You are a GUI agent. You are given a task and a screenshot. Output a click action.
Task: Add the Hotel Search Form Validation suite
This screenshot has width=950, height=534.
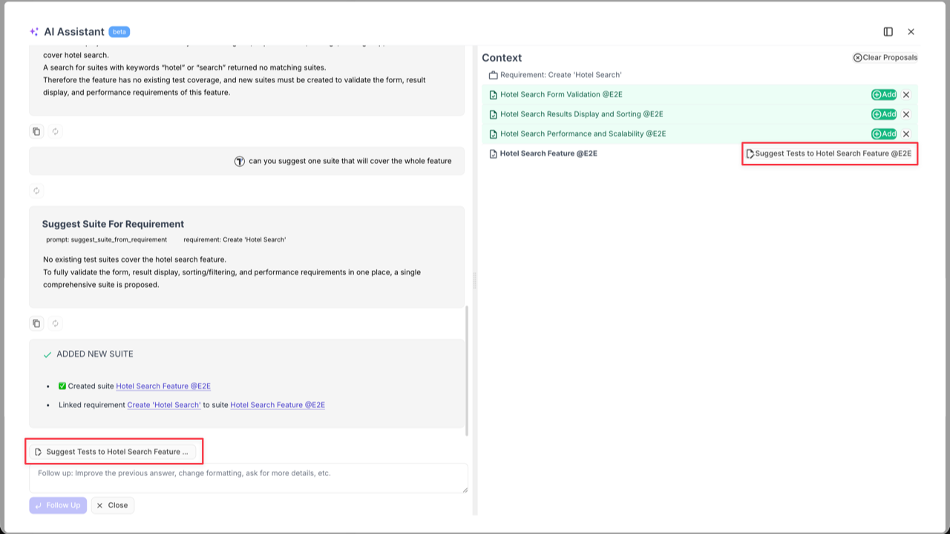coord(883,94)
